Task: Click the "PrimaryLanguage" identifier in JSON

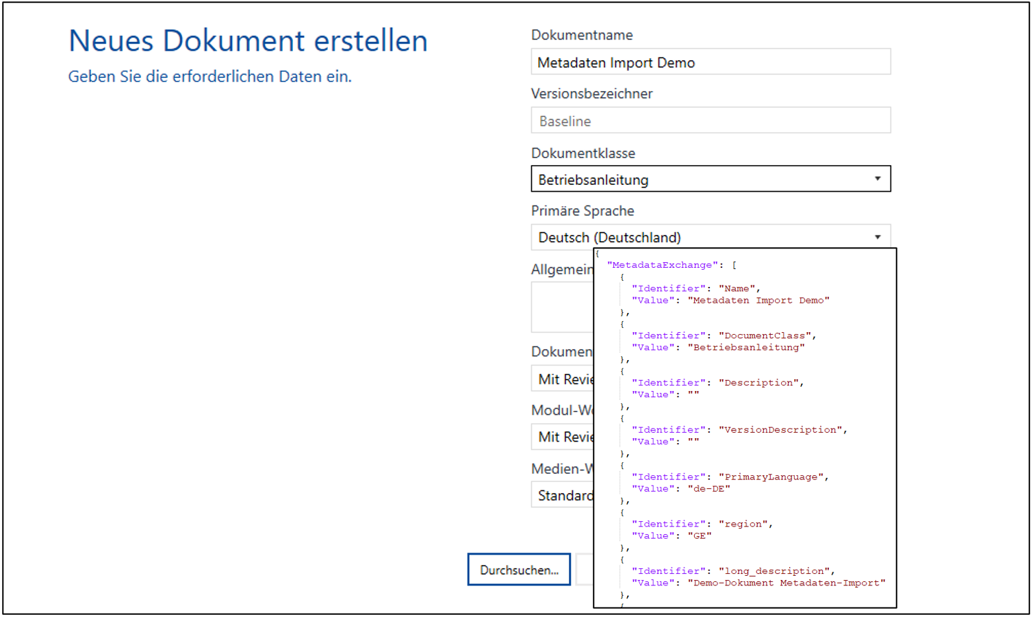Action: [773, 477]
